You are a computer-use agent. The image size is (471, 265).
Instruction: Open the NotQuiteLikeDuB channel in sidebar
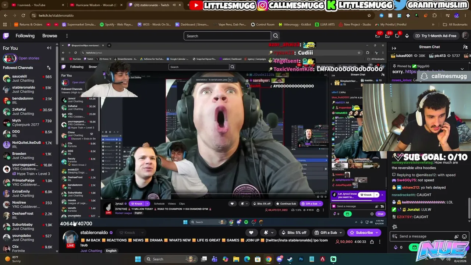27,145
